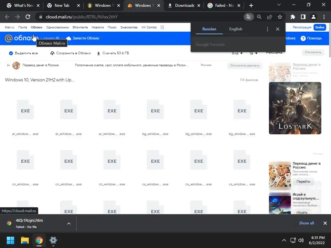331x248 pixels.
Task: Click the volume icon in system tray
Action: point(301,240)
